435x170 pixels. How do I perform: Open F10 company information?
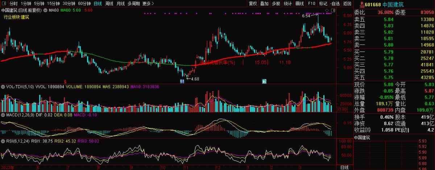(x=311, y=4)
